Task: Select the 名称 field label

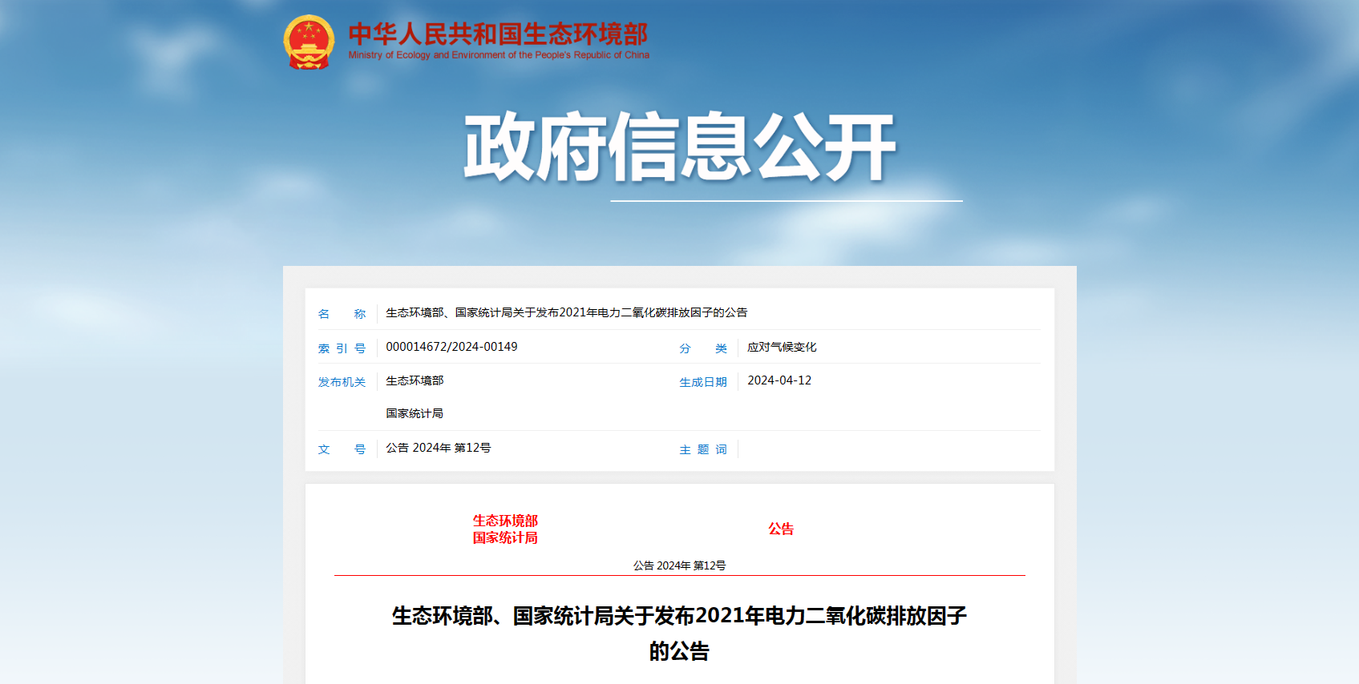Action: point(342,314)
